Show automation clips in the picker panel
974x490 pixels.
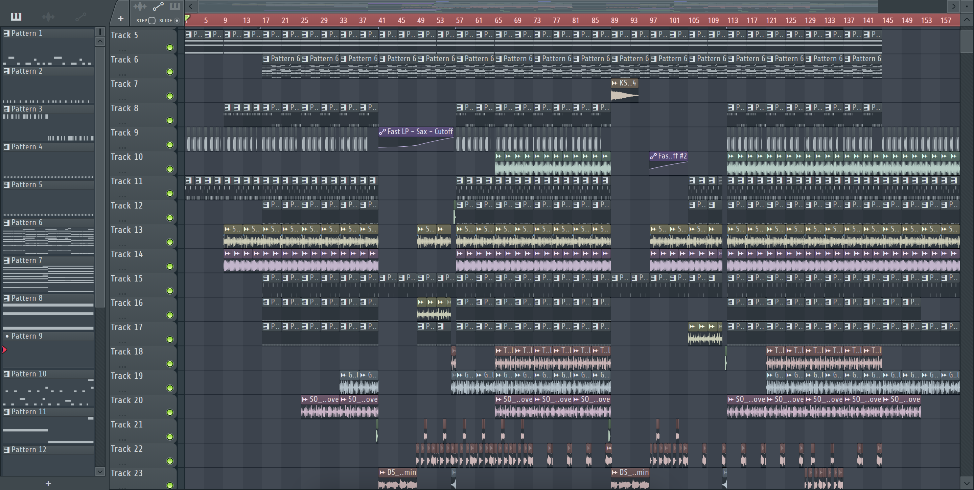click(80, 17)
